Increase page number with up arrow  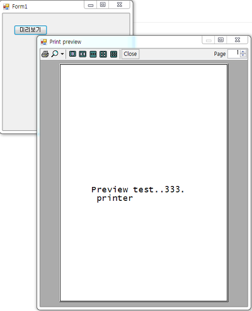click(x=243, y=52)
